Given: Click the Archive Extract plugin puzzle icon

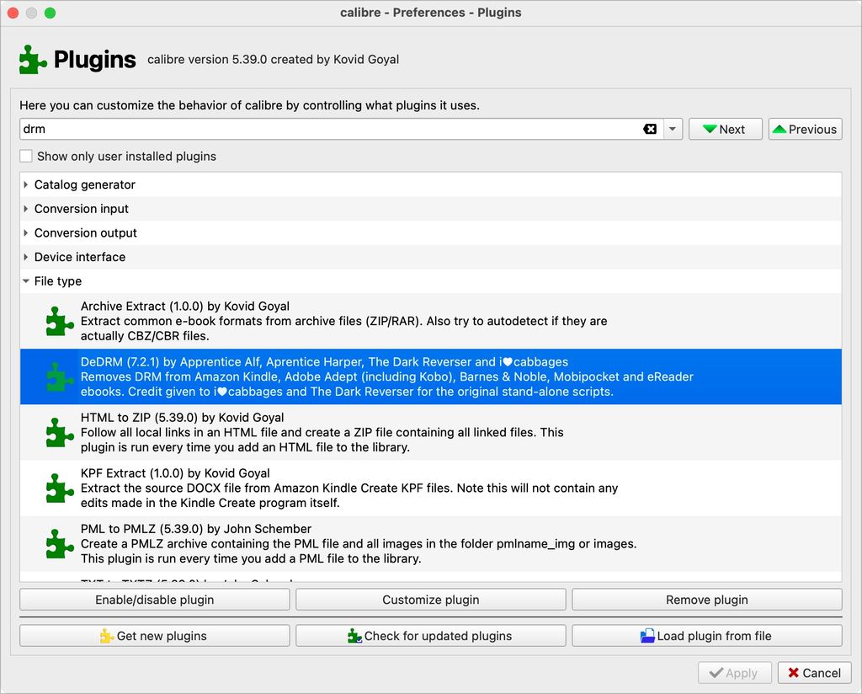Looking at the screenshot, I should pos(59,321).
